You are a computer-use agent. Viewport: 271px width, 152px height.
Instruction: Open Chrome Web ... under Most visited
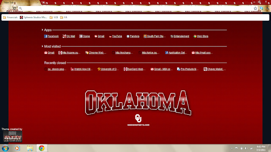[96, 52]
